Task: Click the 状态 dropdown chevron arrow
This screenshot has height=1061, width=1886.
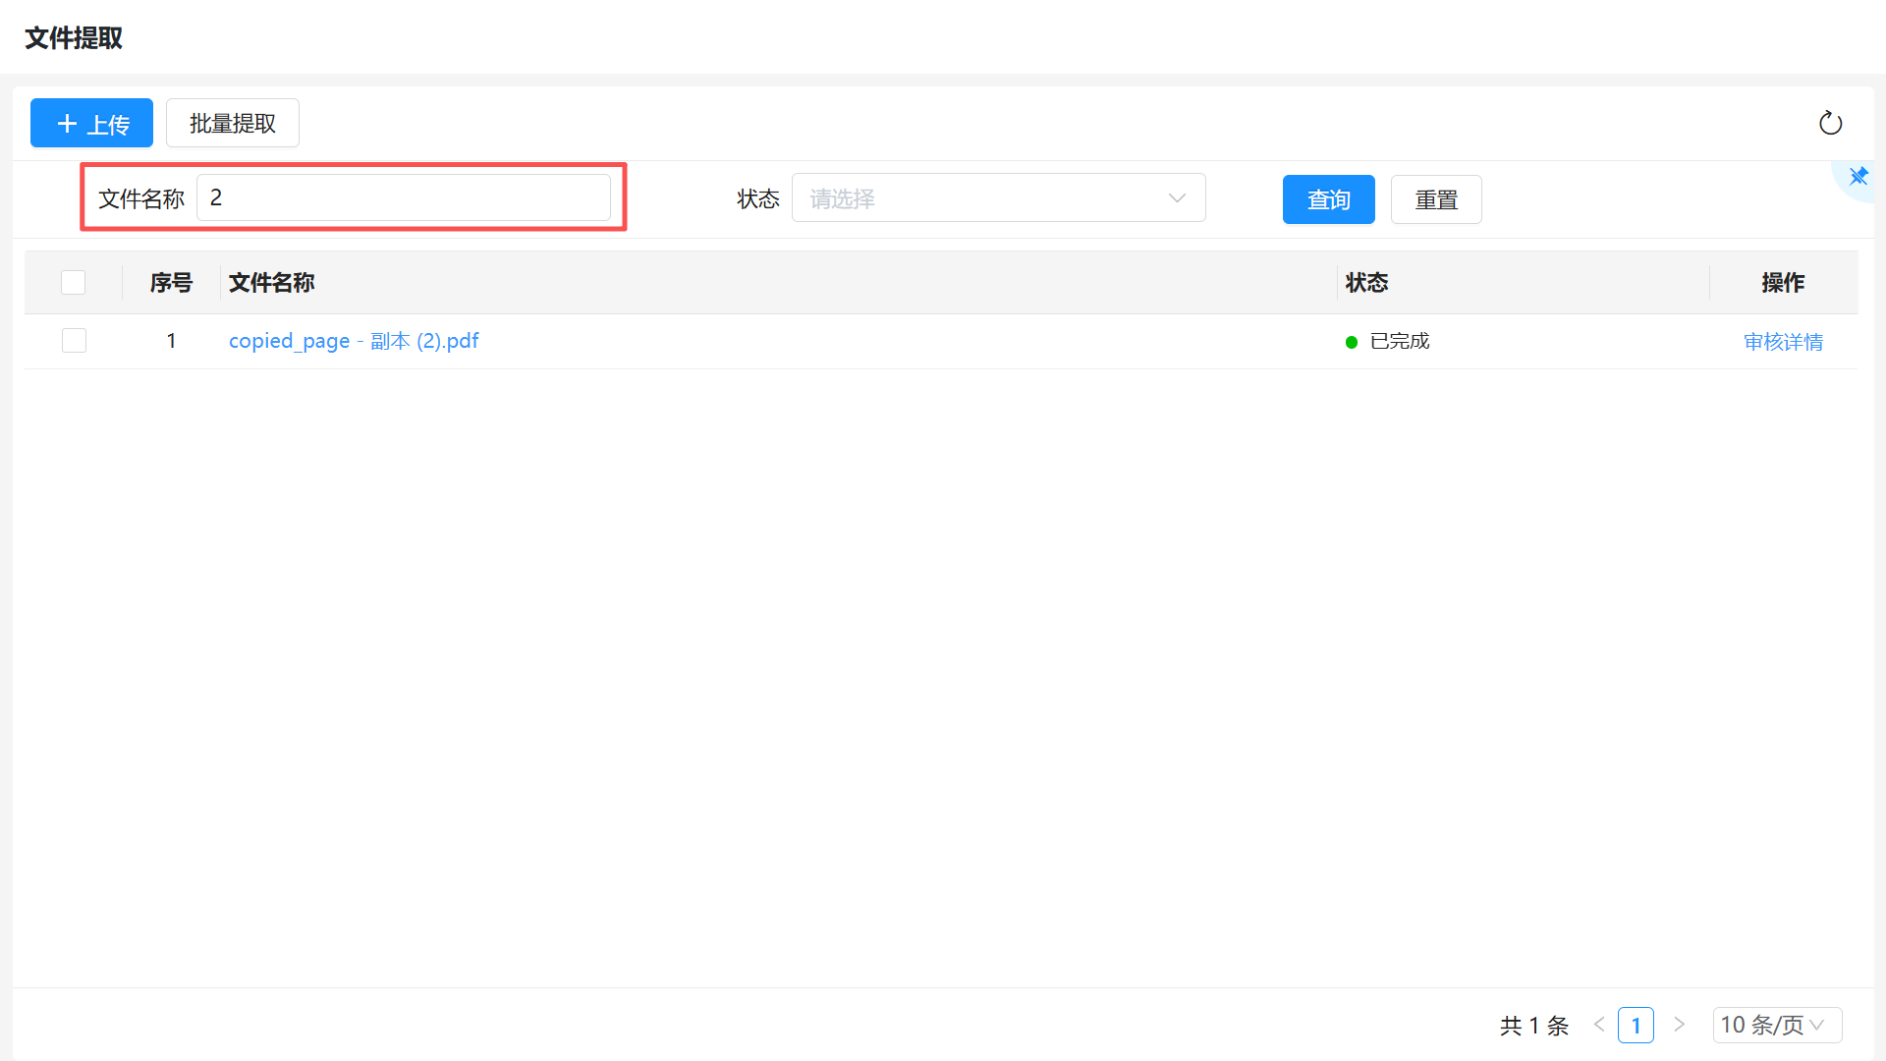Action: pos(1177,198)
